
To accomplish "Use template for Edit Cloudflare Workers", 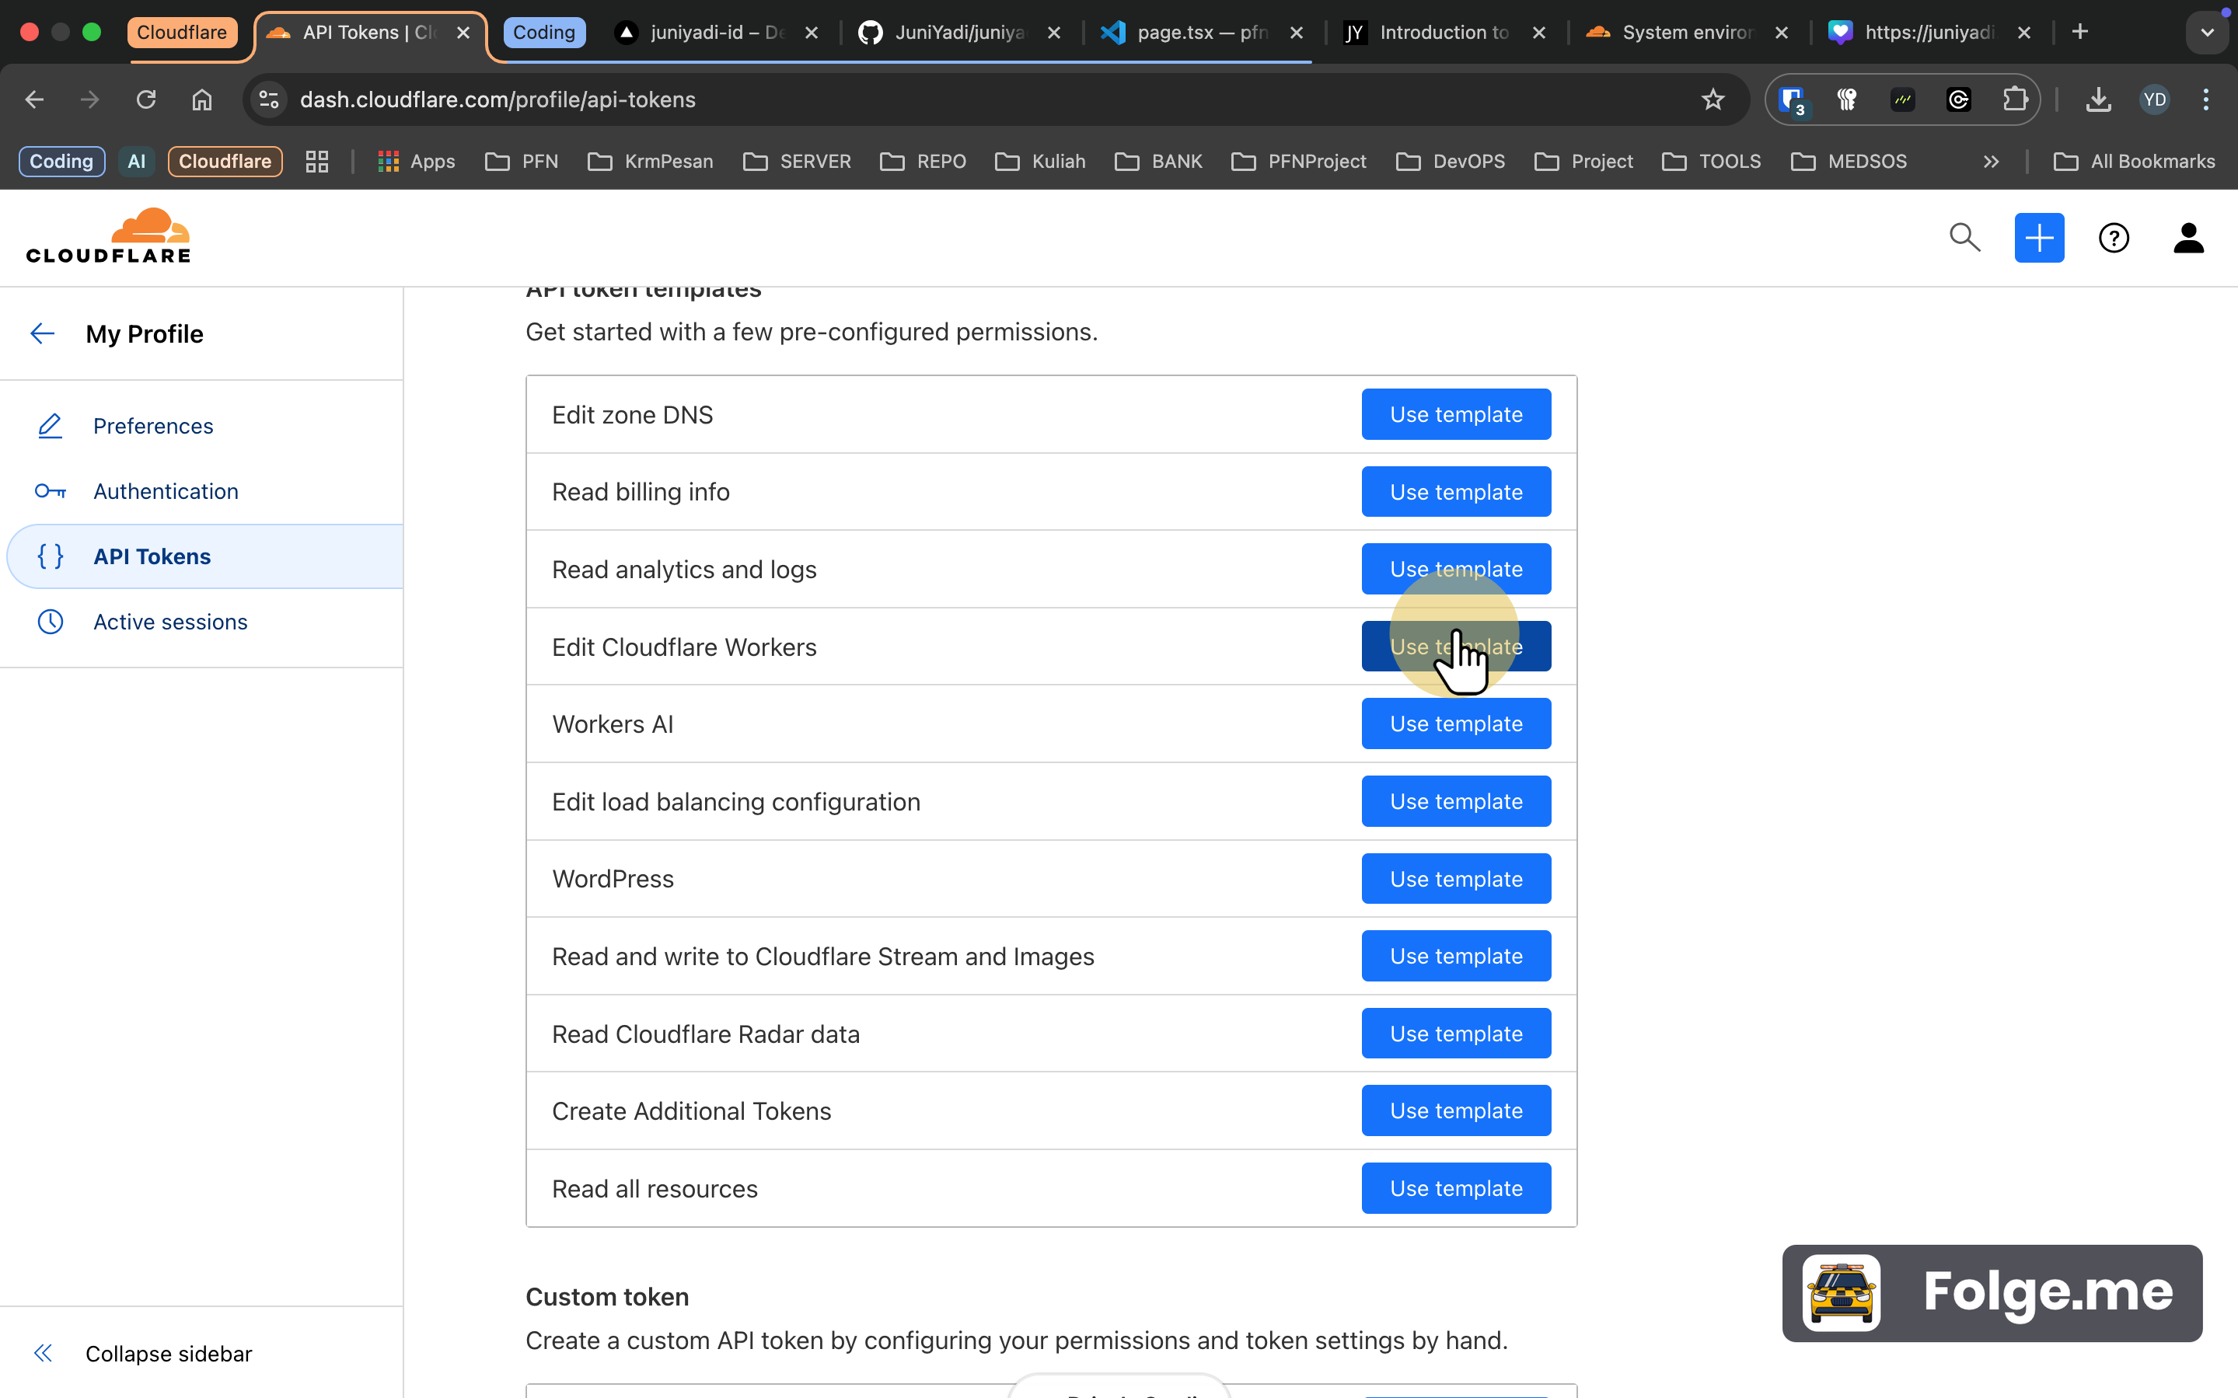I will (1456, 647).
